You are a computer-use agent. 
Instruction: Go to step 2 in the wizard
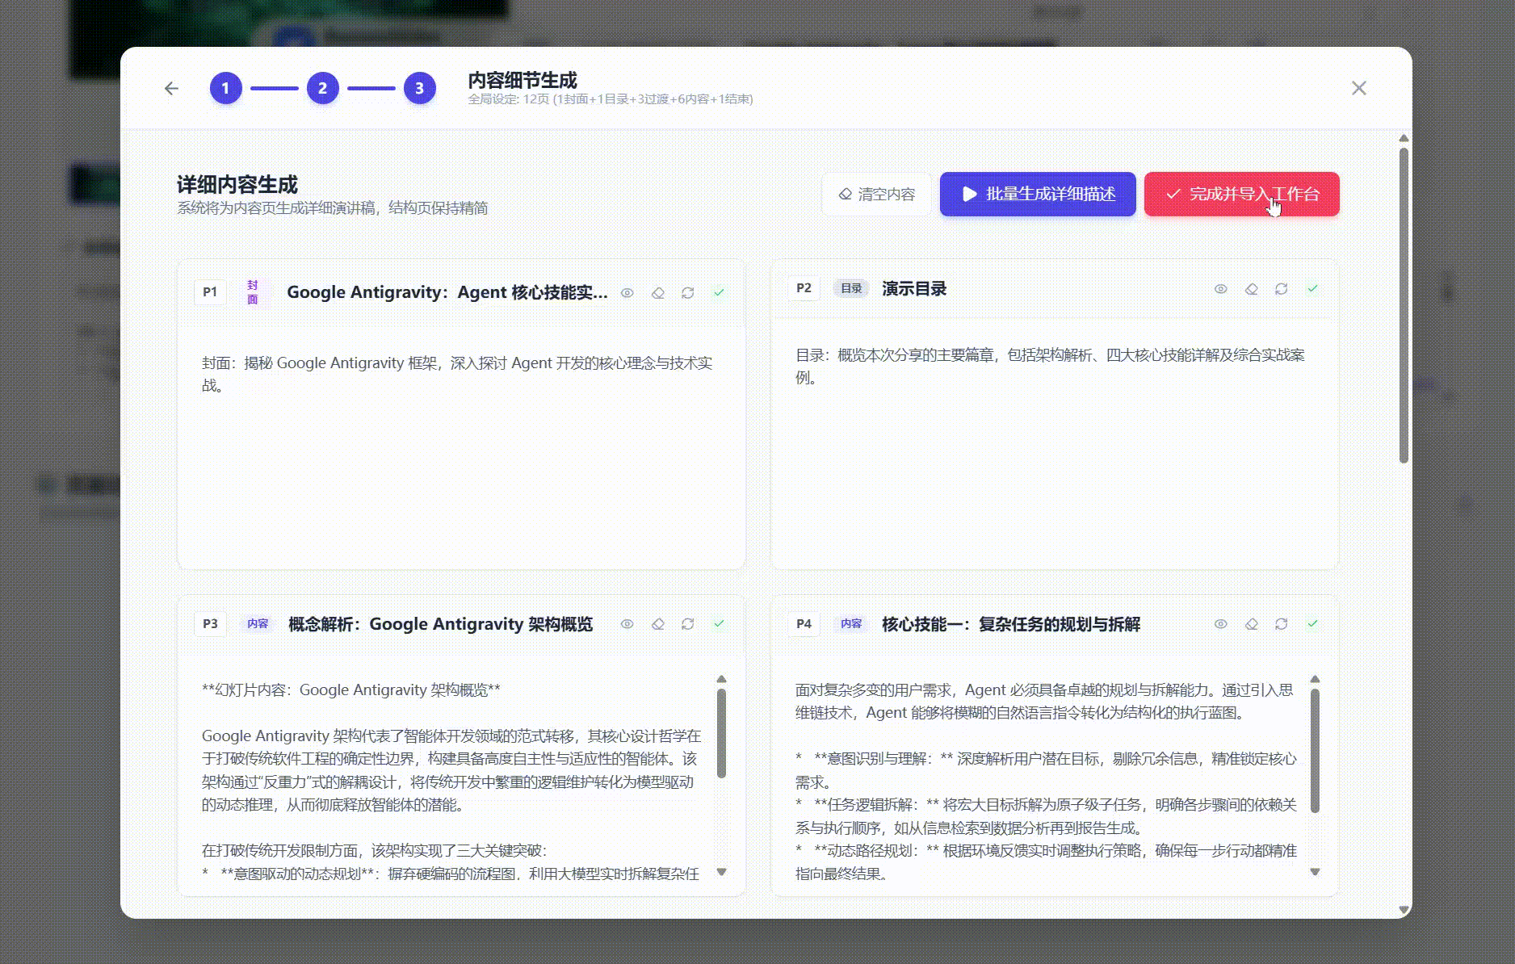[322, 88]
